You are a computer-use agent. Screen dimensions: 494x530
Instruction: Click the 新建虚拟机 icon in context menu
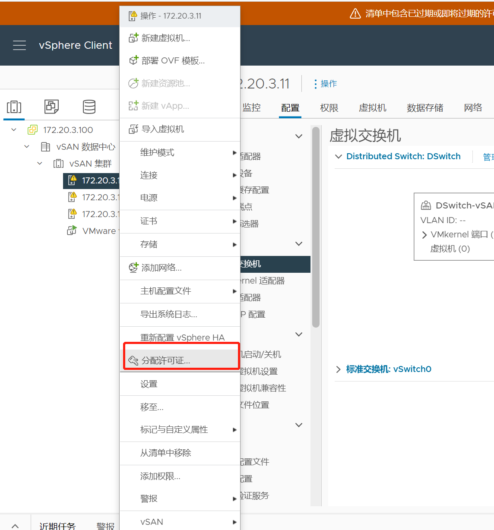click(x=133, y=38)
